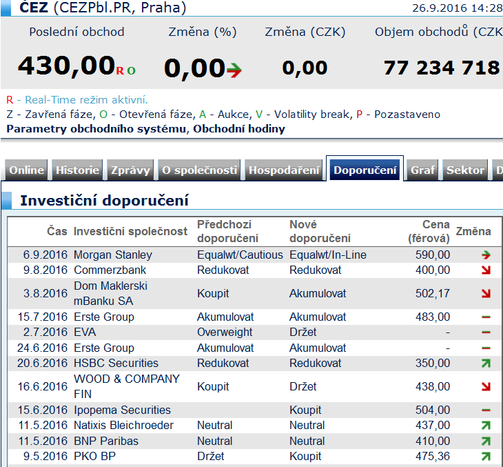Viewport: 503px width, 467px height.
Task: Open the Hospodaření tab
Action: tap(284, 170)
